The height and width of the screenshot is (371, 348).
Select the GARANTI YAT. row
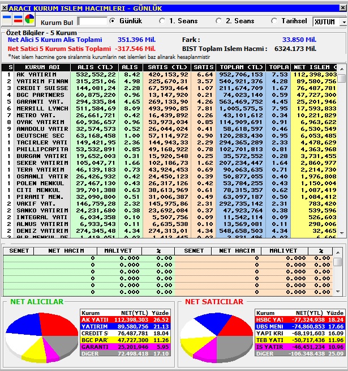(169, 102)
